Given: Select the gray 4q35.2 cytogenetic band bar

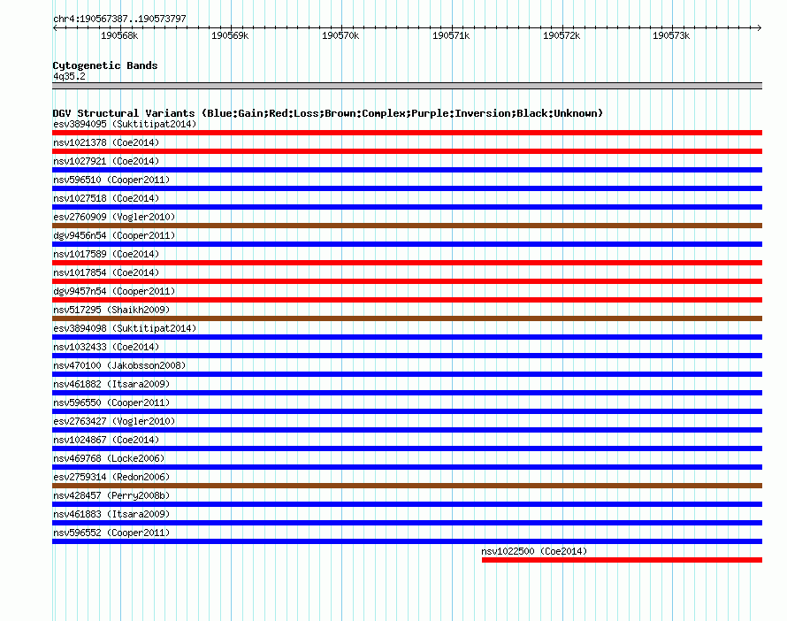Looking at the screenshot, I should 407,86.
